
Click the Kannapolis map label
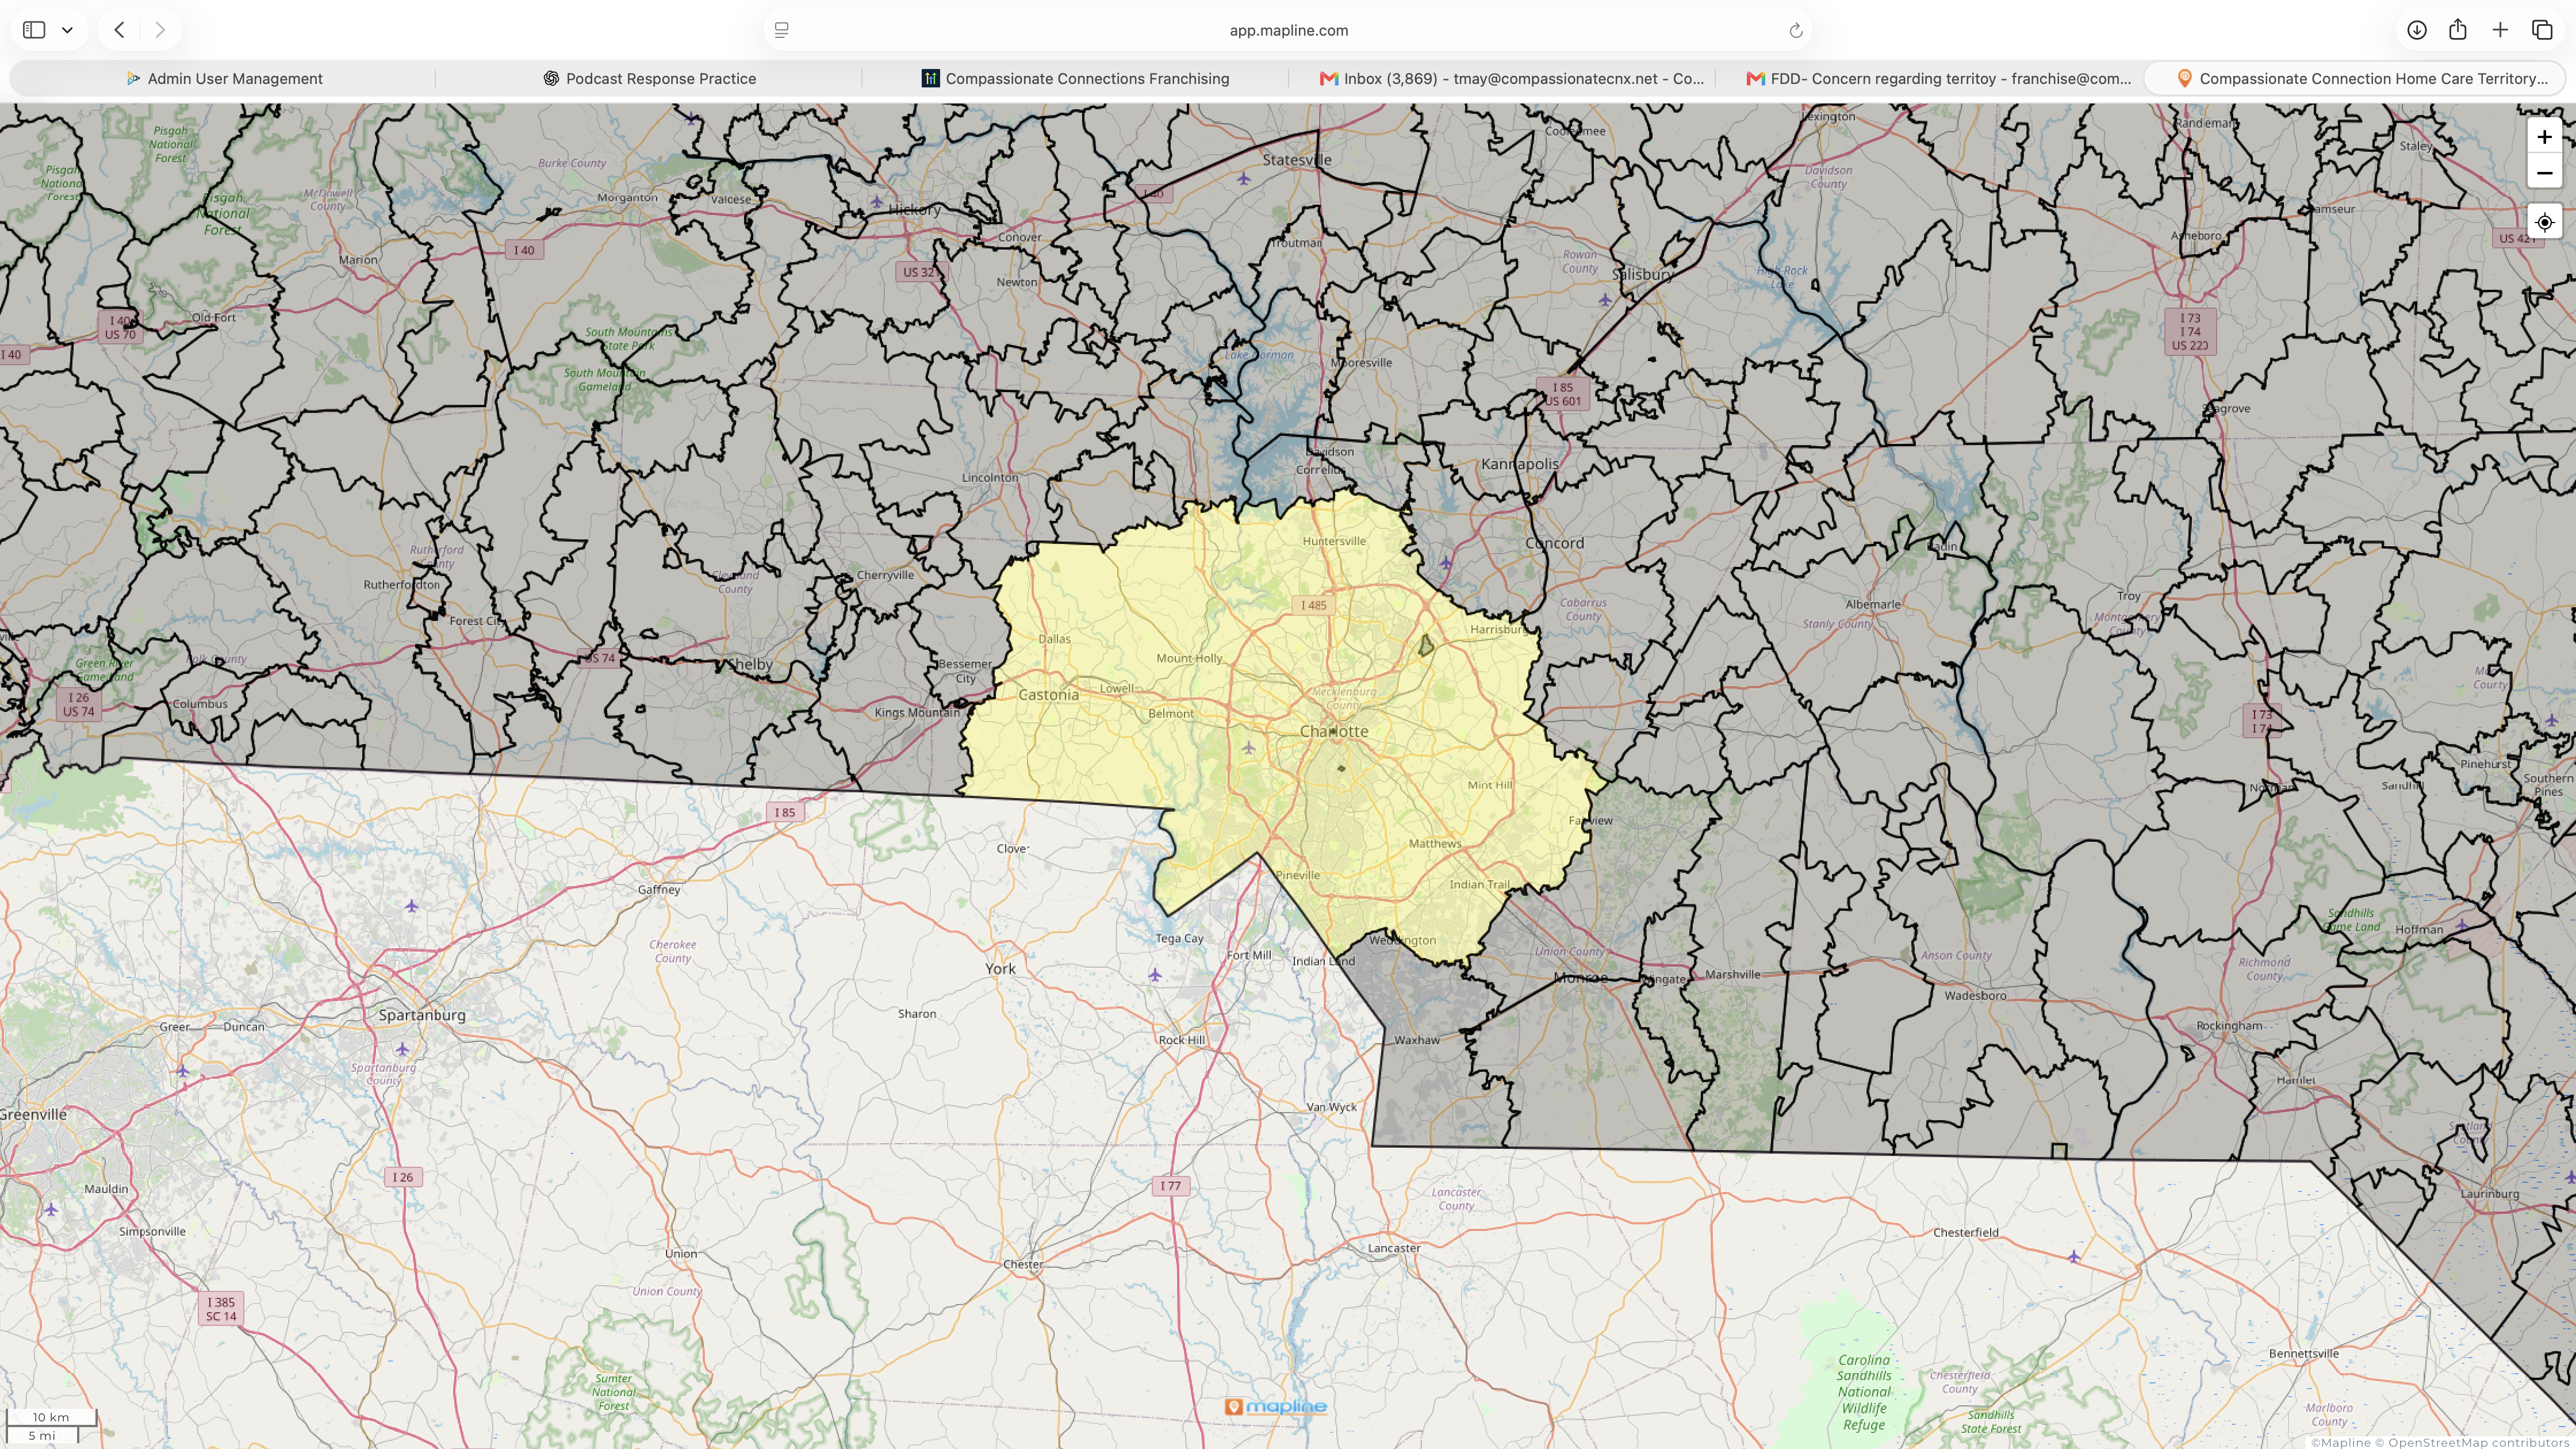click(x=1520, y=464)
